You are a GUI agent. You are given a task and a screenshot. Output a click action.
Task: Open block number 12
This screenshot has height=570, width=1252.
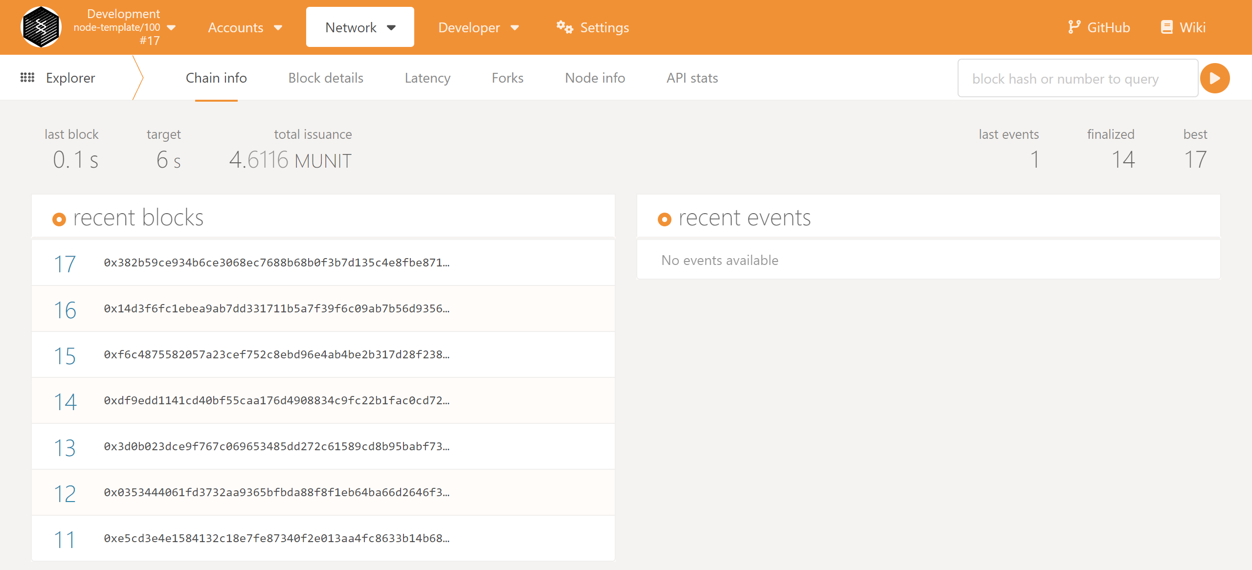point(65,493)
